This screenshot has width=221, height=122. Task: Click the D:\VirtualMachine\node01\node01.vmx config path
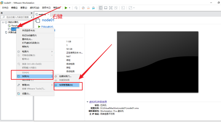coord(120,108)
